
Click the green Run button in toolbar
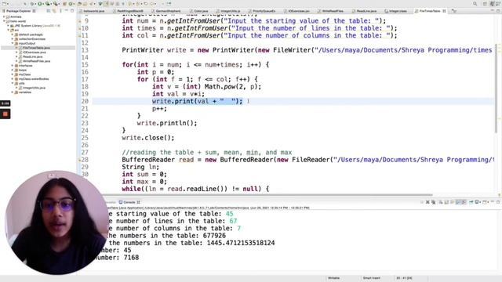[40, 3]
